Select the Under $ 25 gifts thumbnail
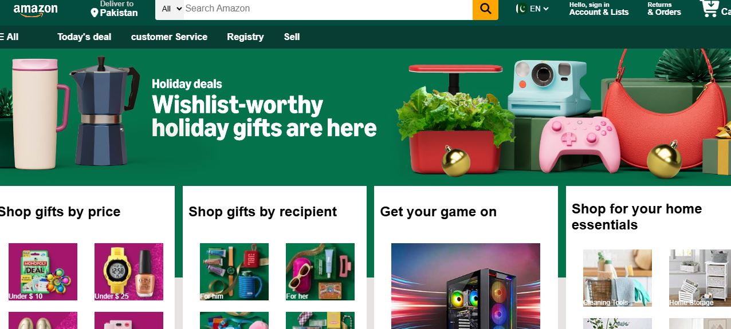Viewport: 731px width, 329px height. coord(129,272)
